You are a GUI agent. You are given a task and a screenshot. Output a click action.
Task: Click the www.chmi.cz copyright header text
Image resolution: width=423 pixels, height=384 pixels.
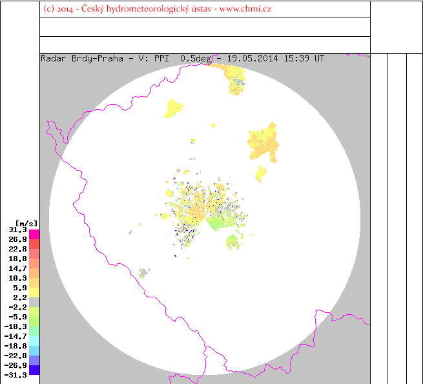tap(158, 9)
